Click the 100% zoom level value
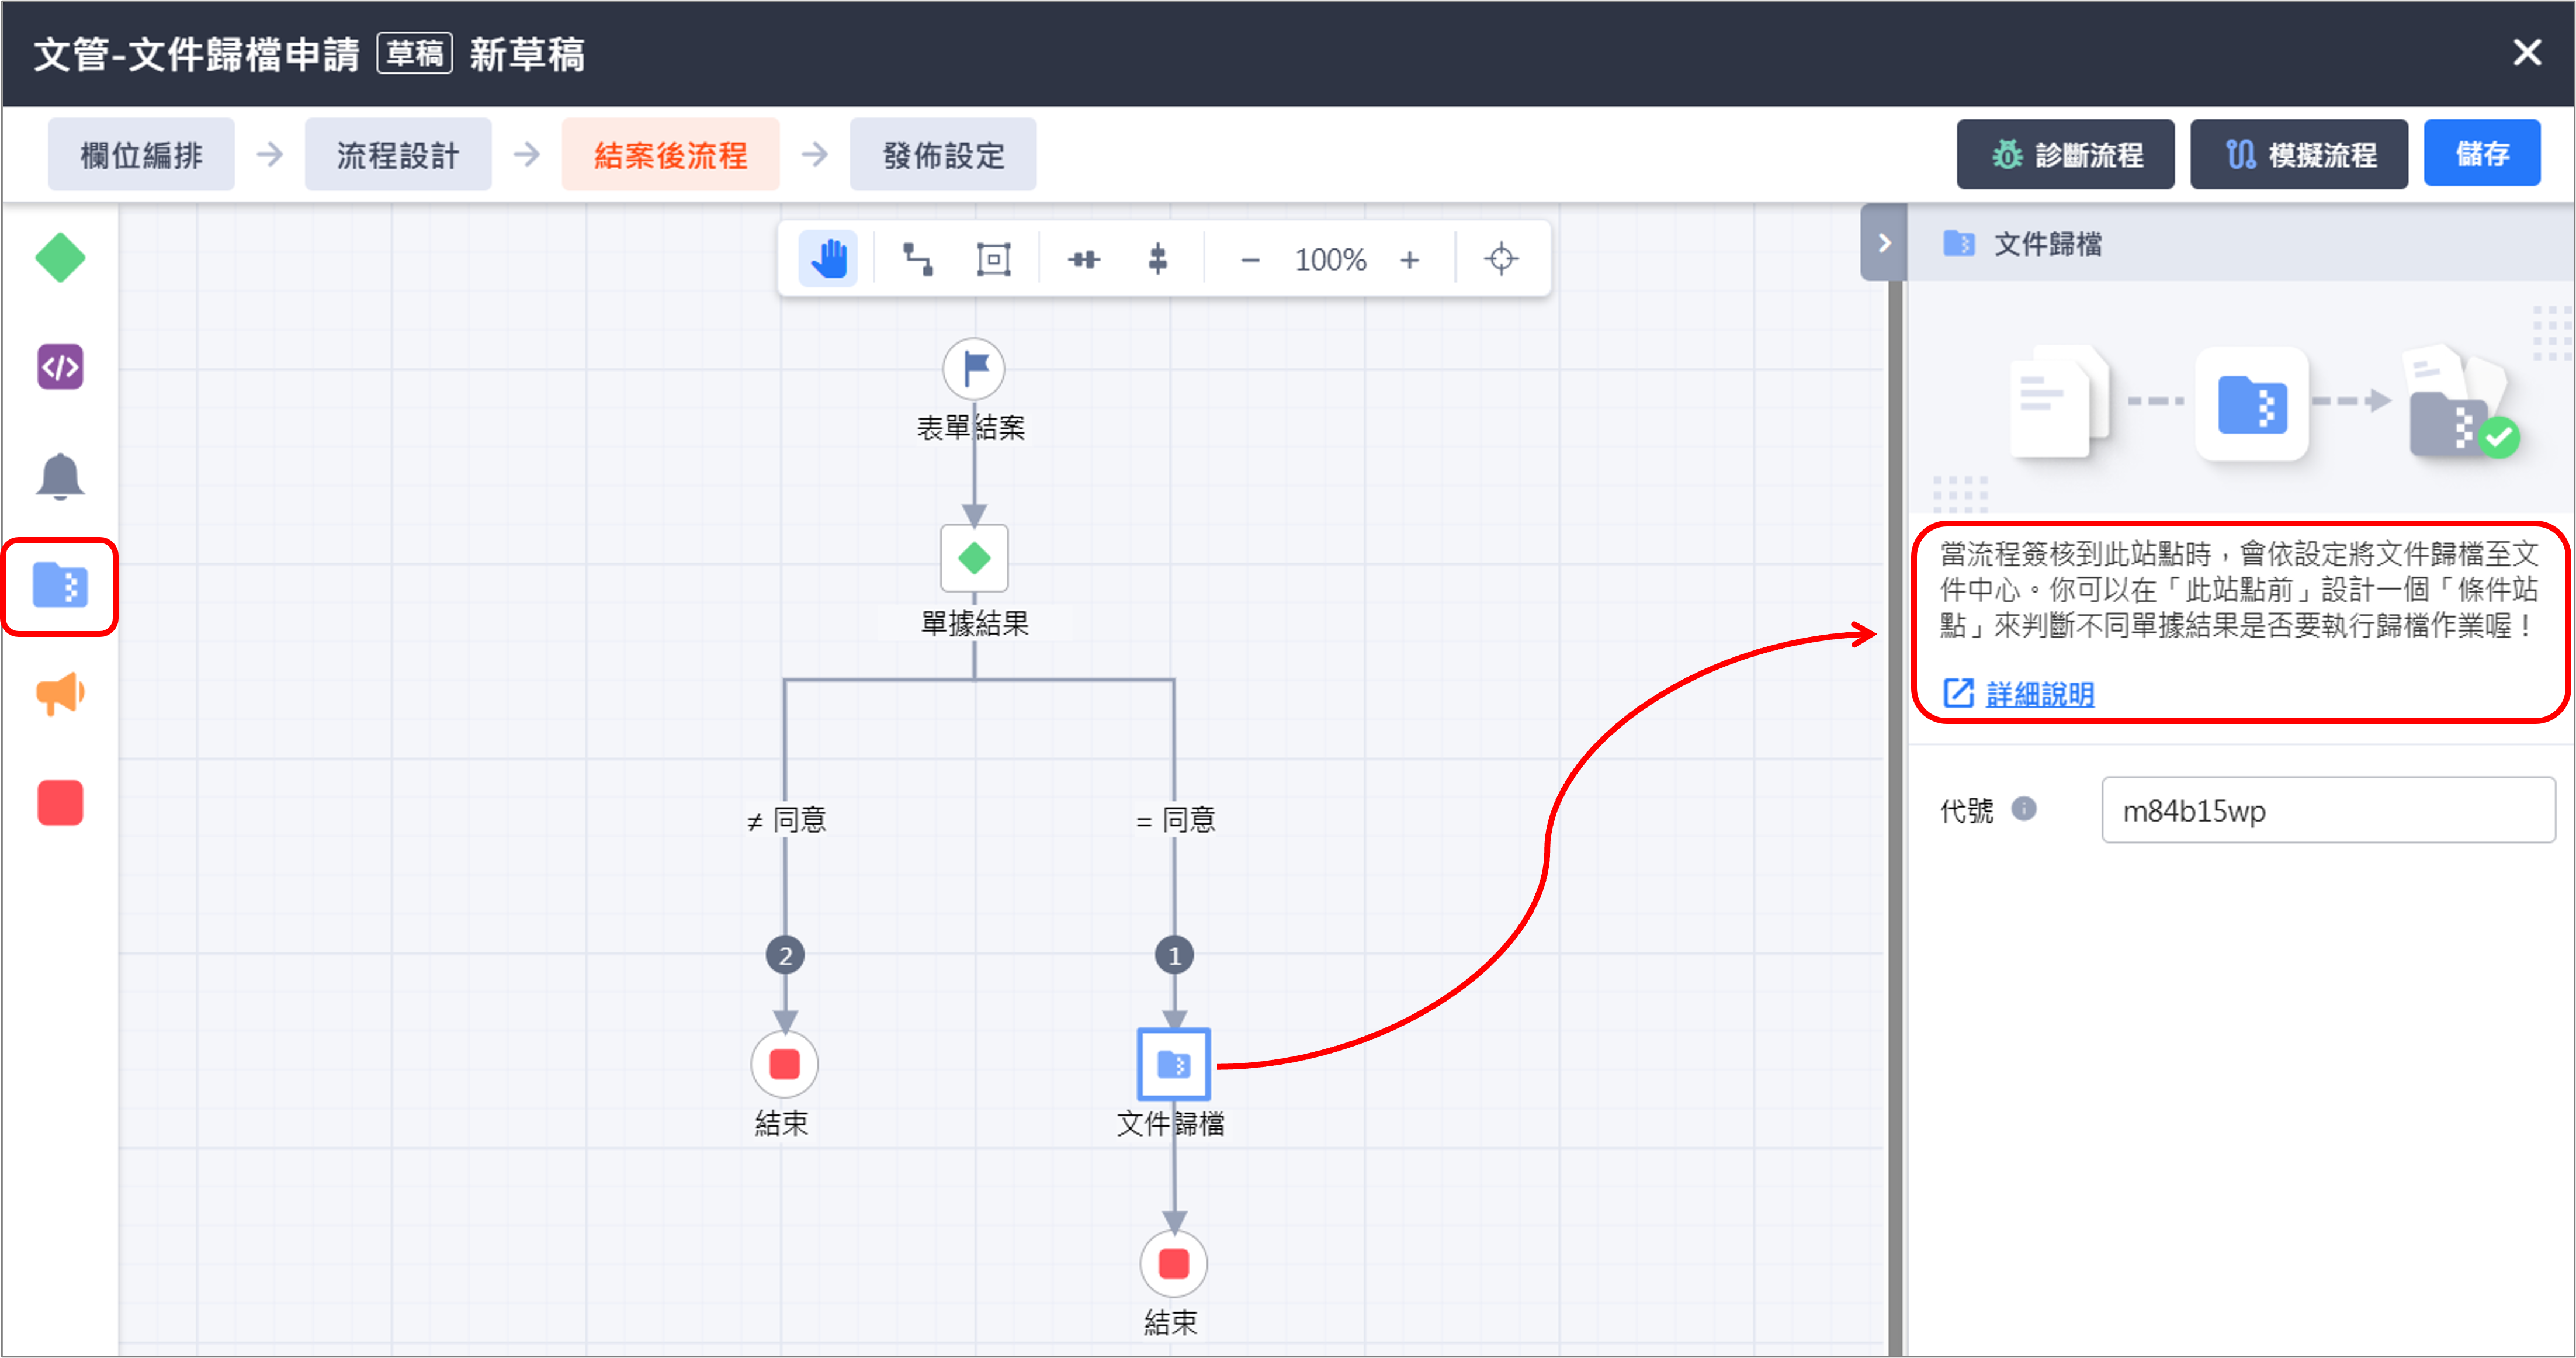This screenshot has height=1358, width=2576. tap(1330, 260)
